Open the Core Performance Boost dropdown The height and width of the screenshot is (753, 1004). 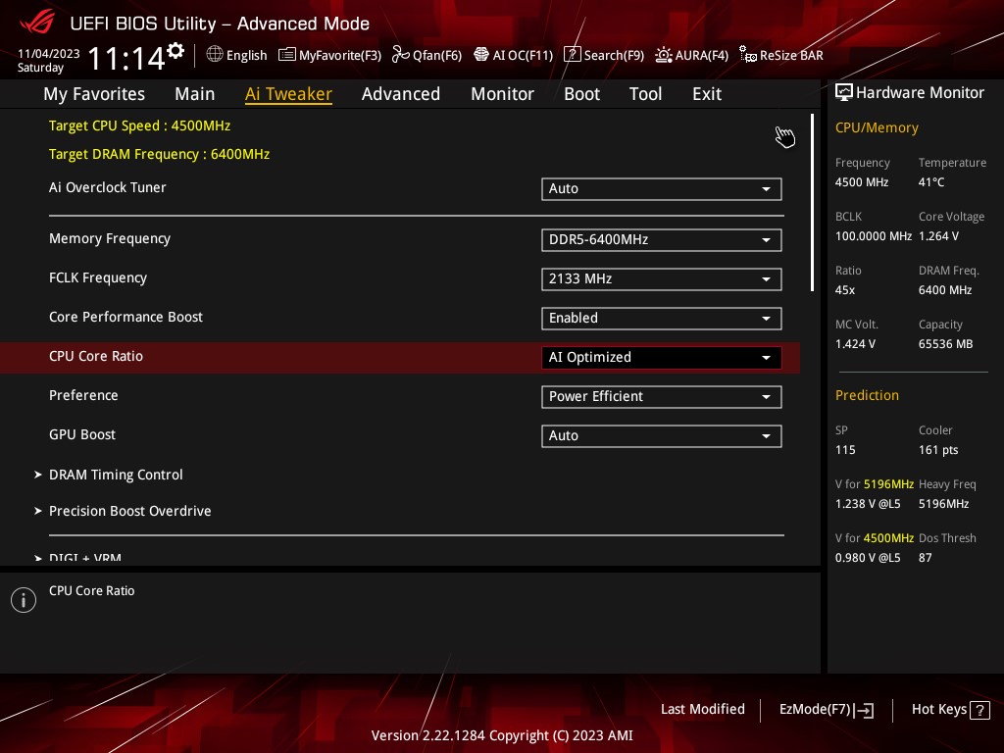coord(662,319)
